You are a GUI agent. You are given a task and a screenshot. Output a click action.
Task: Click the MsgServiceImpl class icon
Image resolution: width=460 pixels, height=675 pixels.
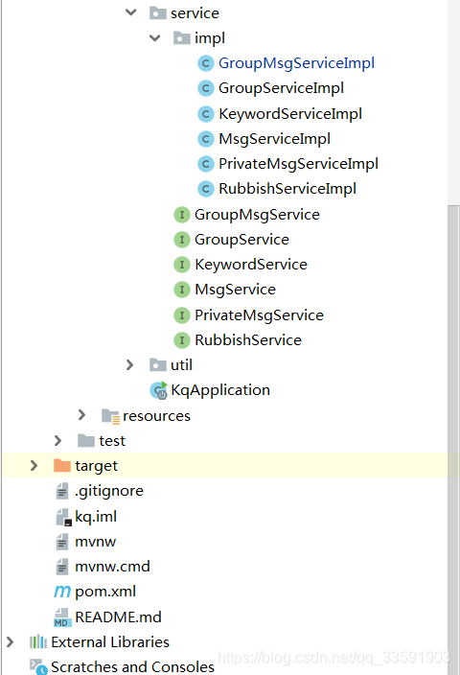(x=206, y=139)
